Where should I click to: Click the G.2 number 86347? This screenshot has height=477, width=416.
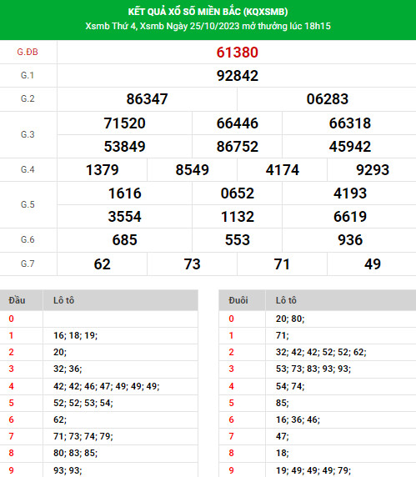point(148,99)
